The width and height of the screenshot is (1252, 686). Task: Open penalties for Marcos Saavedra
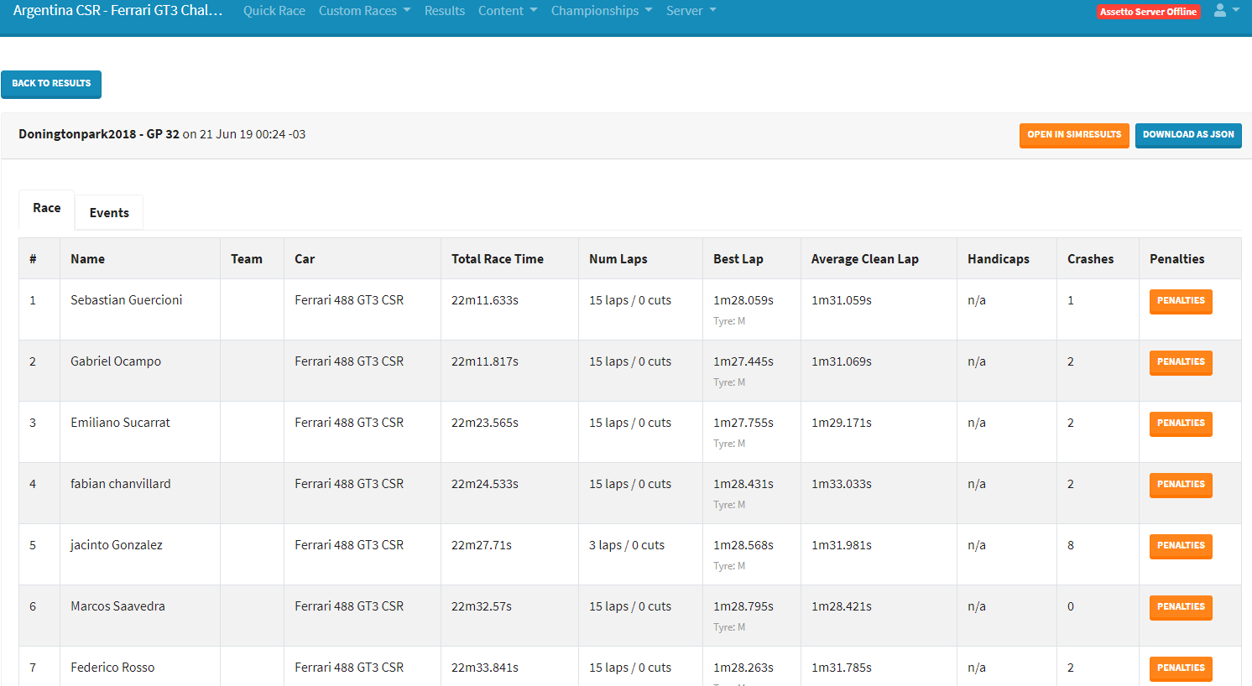coord(1181,607)
